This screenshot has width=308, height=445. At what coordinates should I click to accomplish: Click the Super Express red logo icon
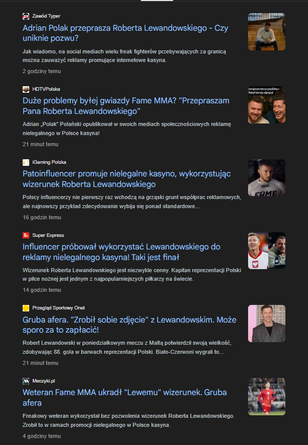pos(26,235)
